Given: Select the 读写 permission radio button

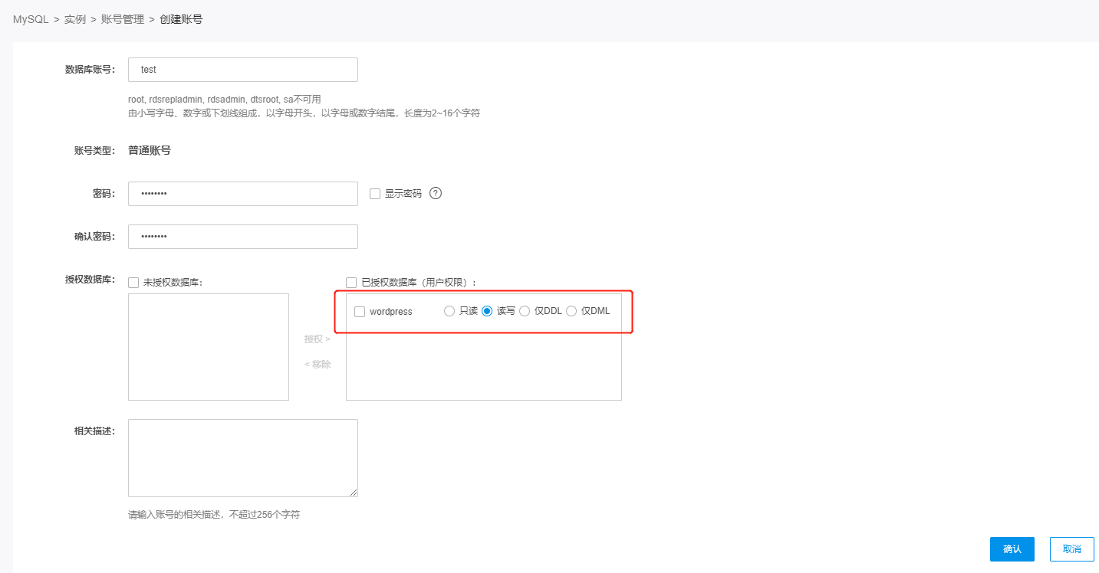Looking at the screenshot, I should coord(486,311).
